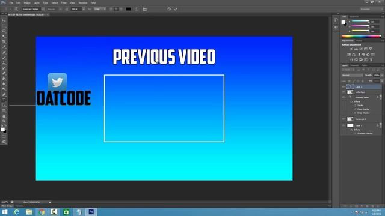
Task: Left align the text
Action: click(x=111, y=9)
